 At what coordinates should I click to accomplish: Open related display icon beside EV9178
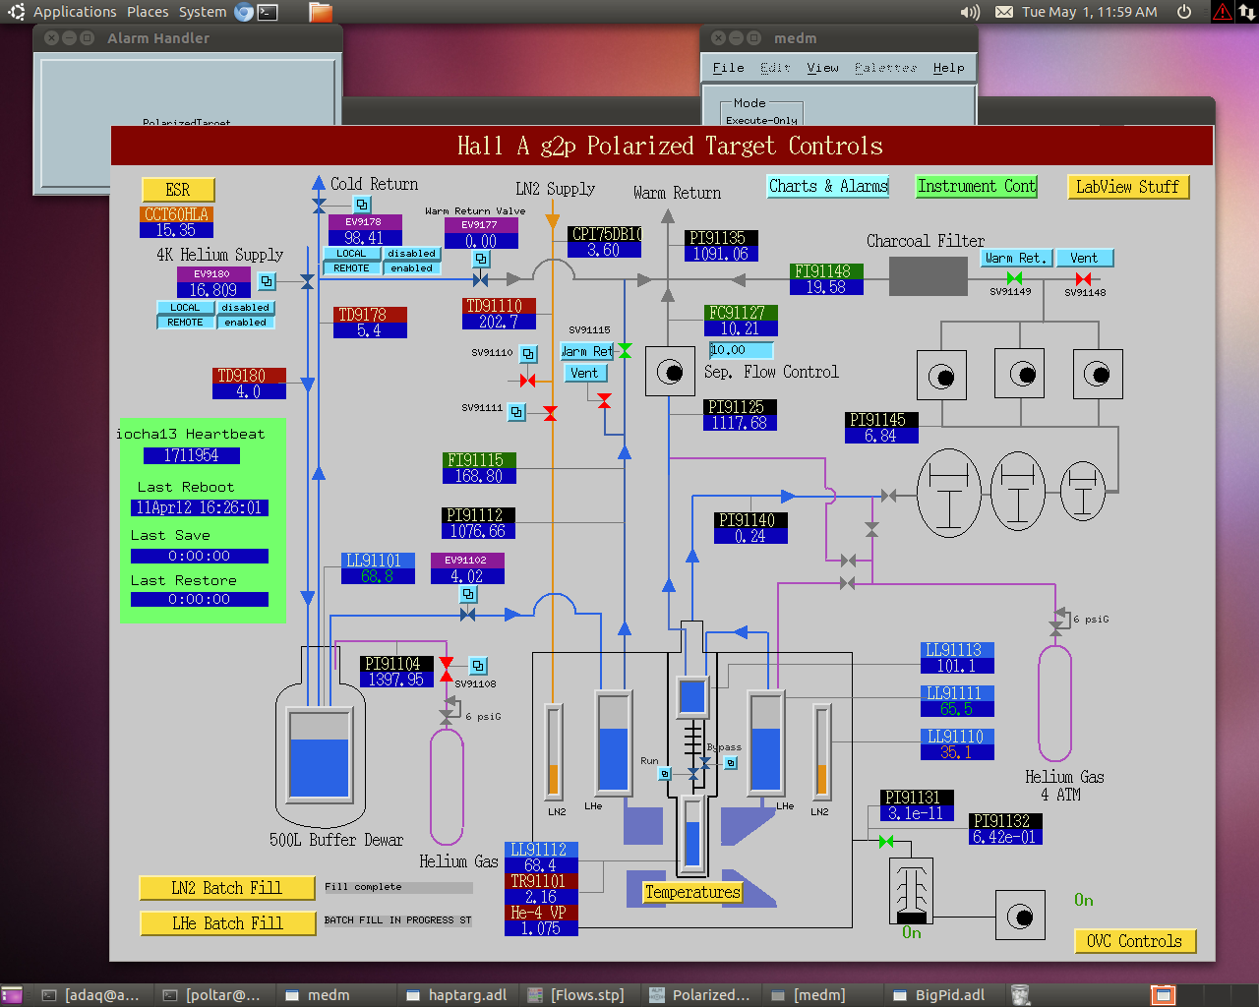(x=362, y=205)
